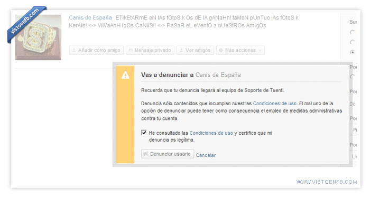Open Ver amigos
The image size is (370, 200).
196,50
